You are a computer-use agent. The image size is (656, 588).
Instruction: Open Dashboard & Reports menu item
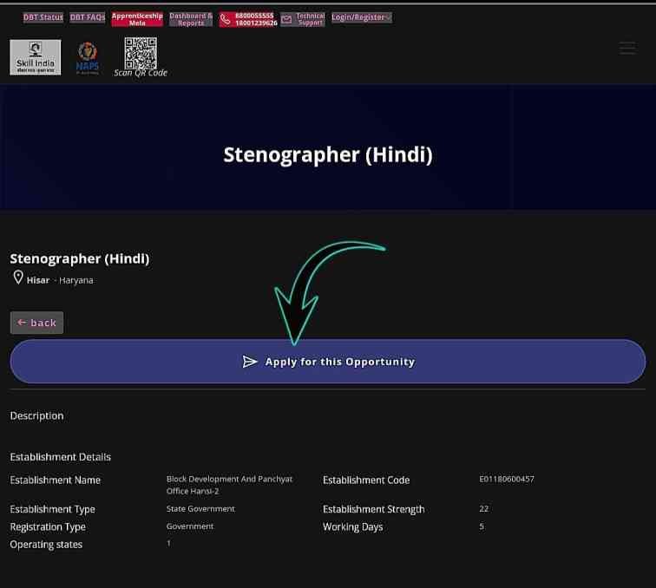[x=191, y=19]
